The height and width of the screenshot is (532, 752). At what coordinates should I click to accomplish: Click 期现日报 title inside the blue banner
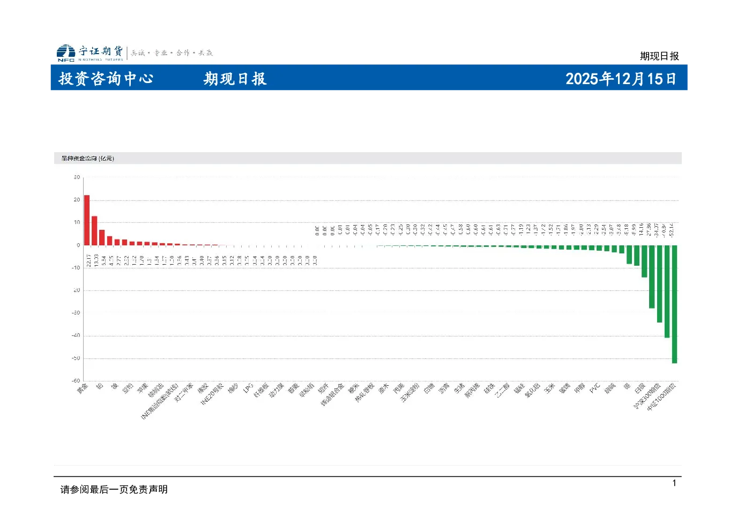point(235,79)
